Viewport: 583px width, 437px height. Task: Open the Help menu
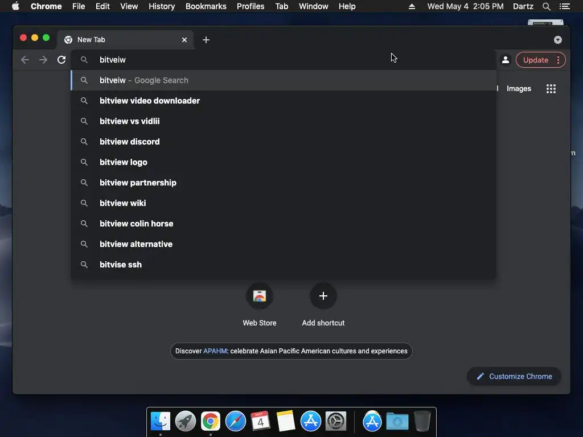pos(347,6)
